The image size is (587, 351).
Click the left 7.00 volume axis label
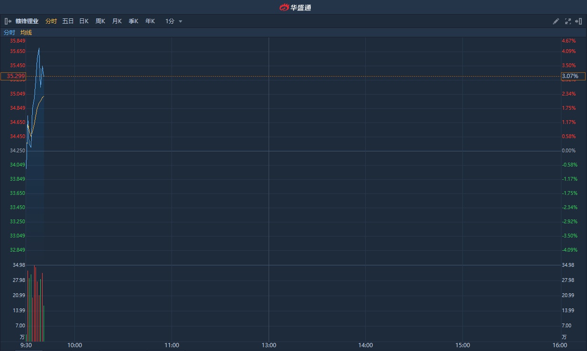[20, 326]
